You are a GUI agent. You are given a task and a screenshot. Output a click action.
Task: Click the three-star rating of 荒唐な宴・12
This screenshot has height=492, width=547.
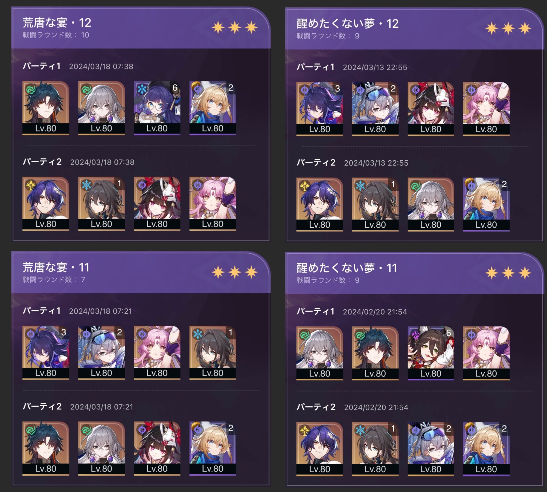[235, 27]
